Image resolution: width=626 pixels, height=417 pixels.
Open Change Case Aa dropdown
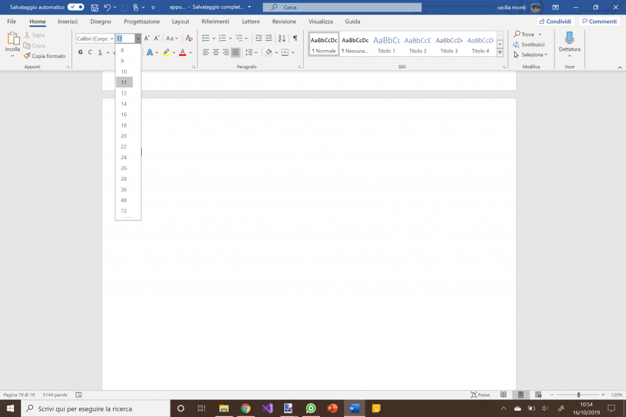pyautogui.click(x=172, y=38)
